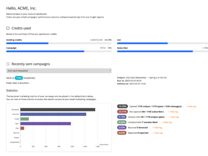This screenshot has width=208, height=156.
Task: Click the purple Open bar in chart
Action: (45, 123)
